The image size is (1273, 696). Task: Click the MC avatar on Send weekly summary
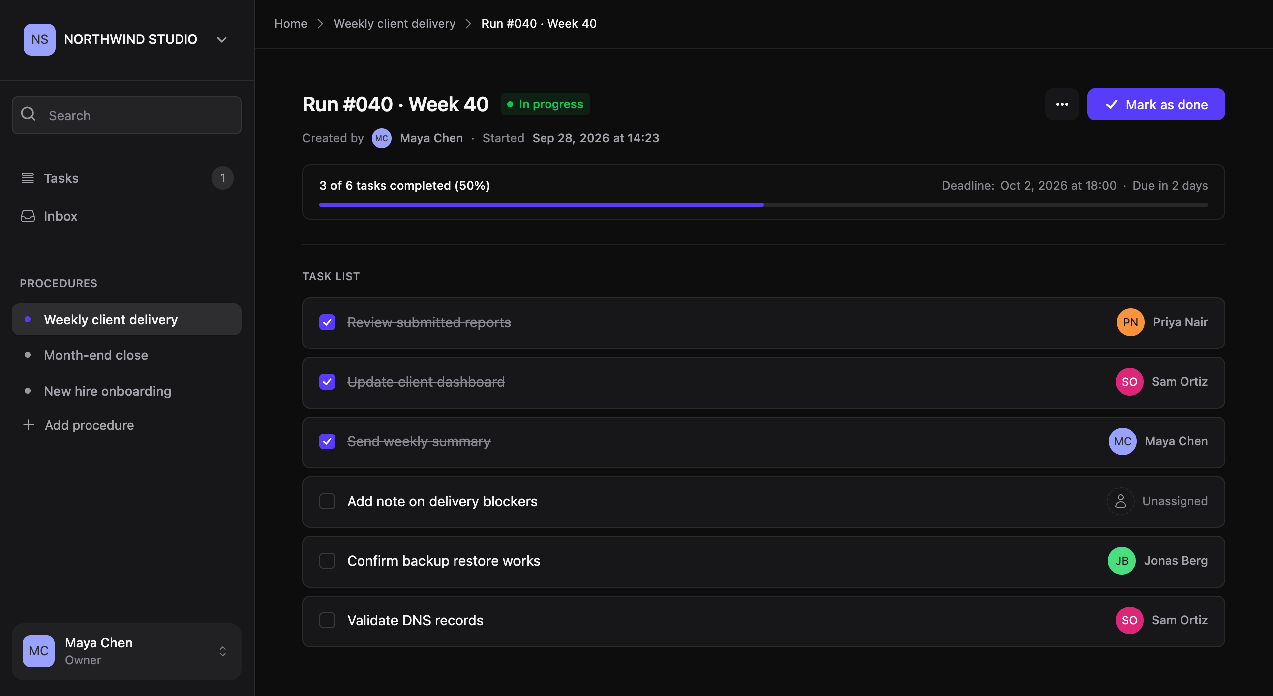pos(1123,441)
